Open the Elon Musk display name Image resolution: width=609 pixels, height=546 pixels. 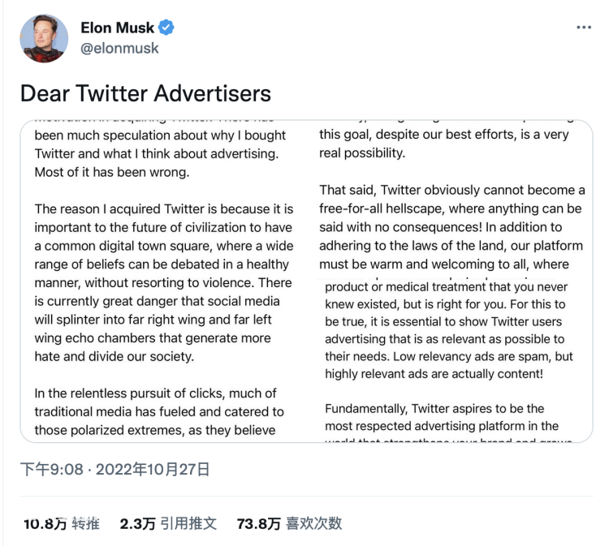pyautogui.click(x=117, y=28)
